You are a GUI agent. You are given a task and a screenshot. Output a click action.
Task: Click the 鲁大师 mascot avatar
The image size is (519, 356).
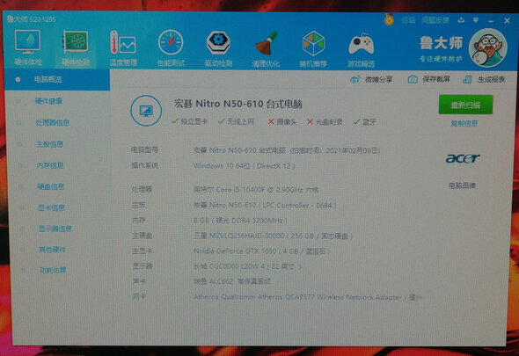click(x=488, y=48)
